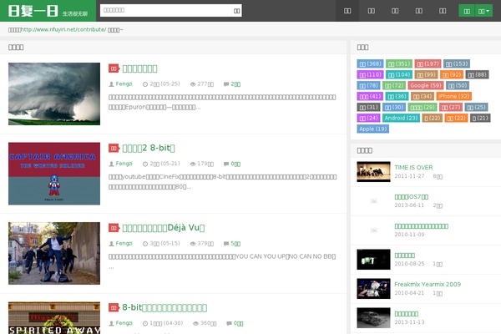The image size is (501, 334).
Task: Click the red category badge on Captain America post
Action: tap(114, 149)
